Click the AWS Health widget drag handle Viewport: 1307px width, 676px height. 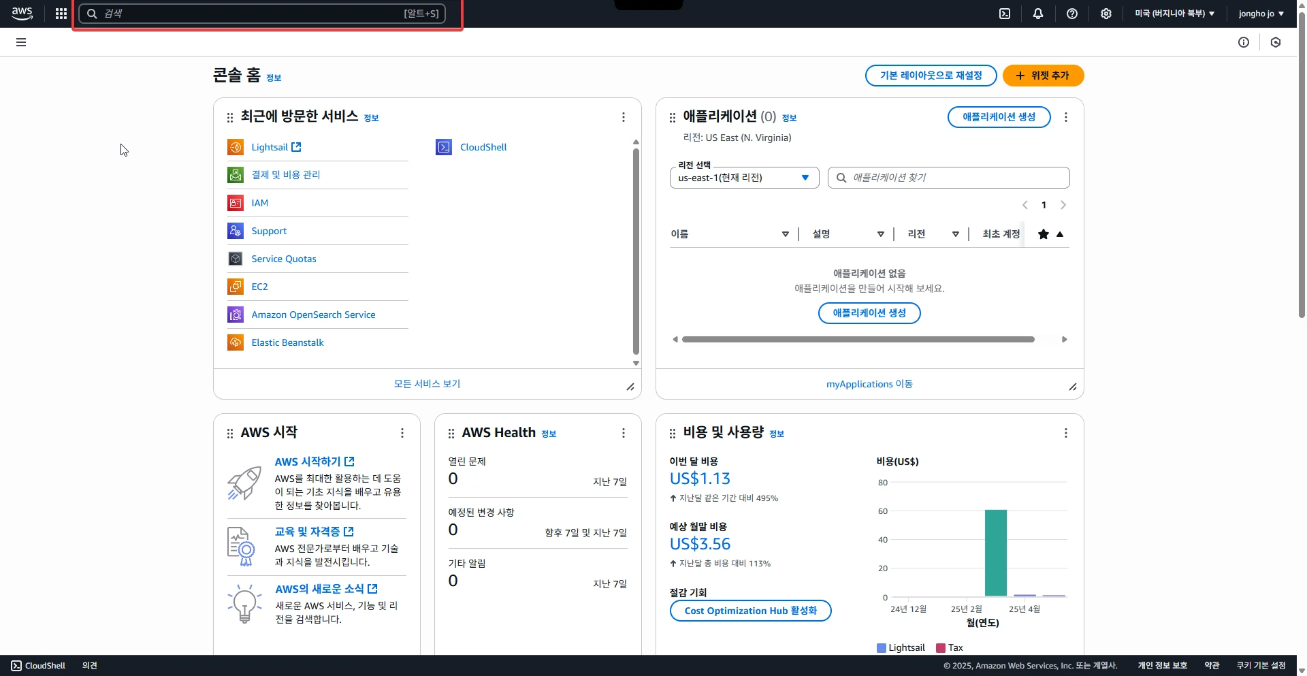[x=451, y=434]
